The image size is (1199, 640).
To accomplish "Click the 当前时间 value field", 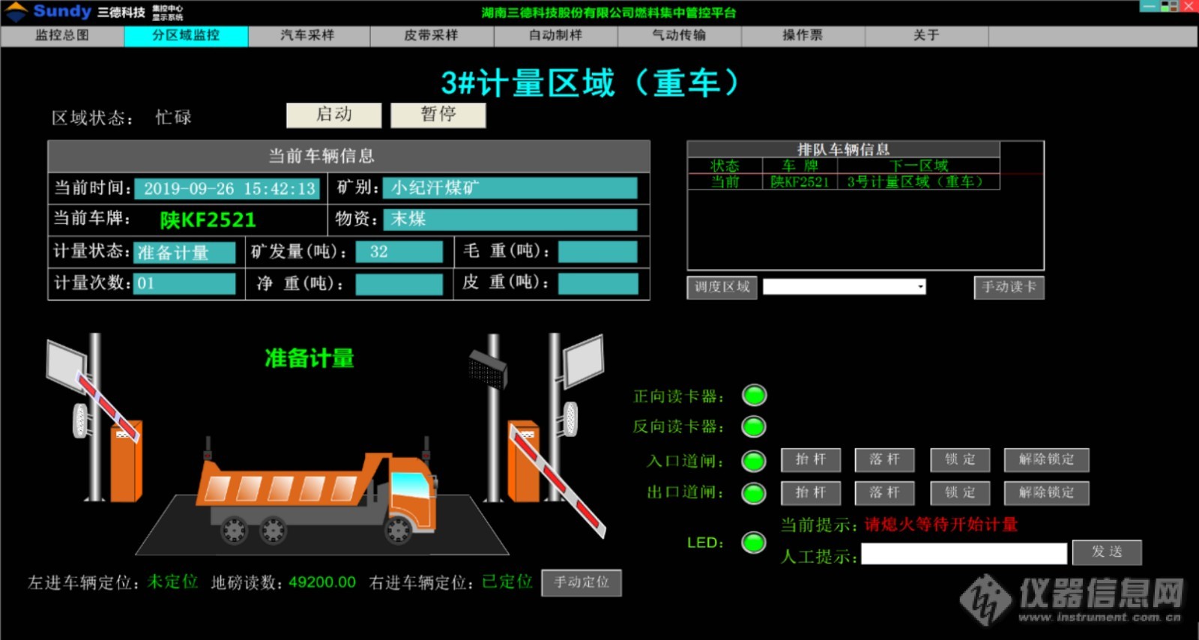I will click(x=228, y=188).
